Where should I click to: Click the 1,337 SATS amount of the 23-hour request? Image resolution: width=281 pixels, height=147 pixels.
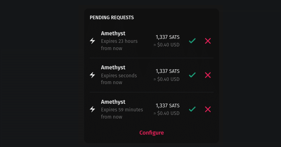pyautogui.click(x=168, y=37)
